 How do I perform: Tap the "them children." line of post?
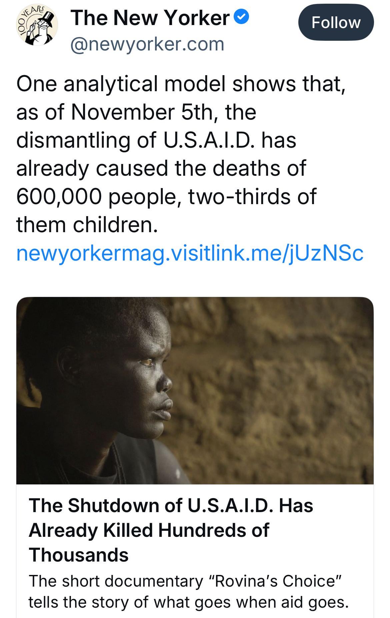87,224
